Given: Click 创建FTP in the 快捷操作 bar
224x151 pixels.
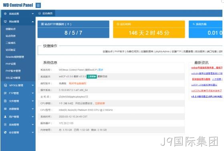Looking at the screenshot, I should tap(176, 51).
